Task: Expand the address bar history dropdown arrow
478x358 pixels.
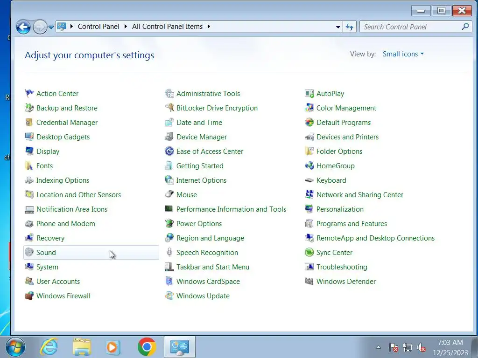Action: pyautogui.click(x=338, y=27)
